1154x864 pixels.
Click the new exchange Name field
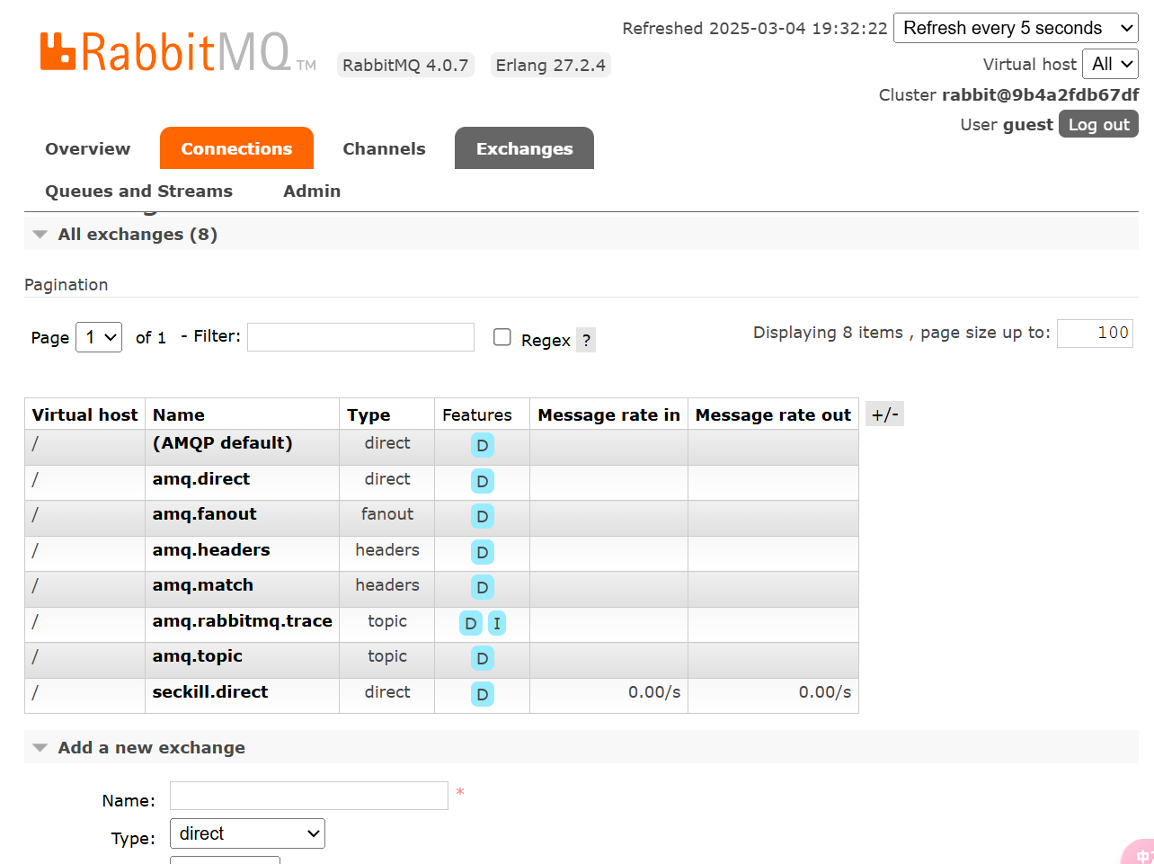pos(309,796)
